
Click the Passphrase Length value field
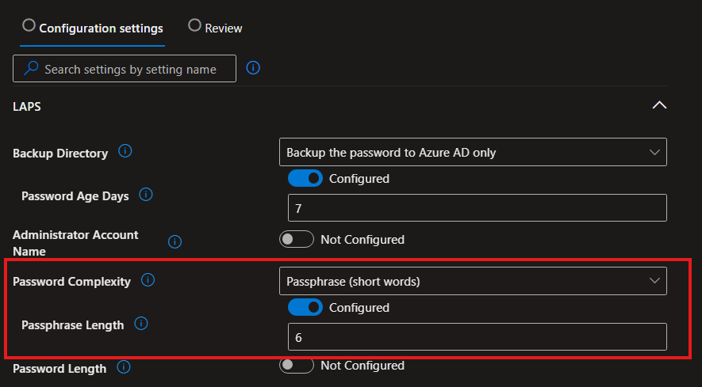(477, 337)
